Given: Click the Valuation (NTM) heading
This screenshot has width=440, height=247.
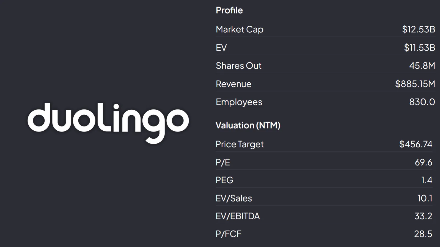Looking at the screenshot, I should click(248, 125).
